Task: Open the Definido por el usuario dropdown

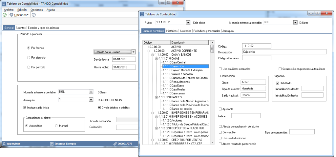Action: coord(133,52)
